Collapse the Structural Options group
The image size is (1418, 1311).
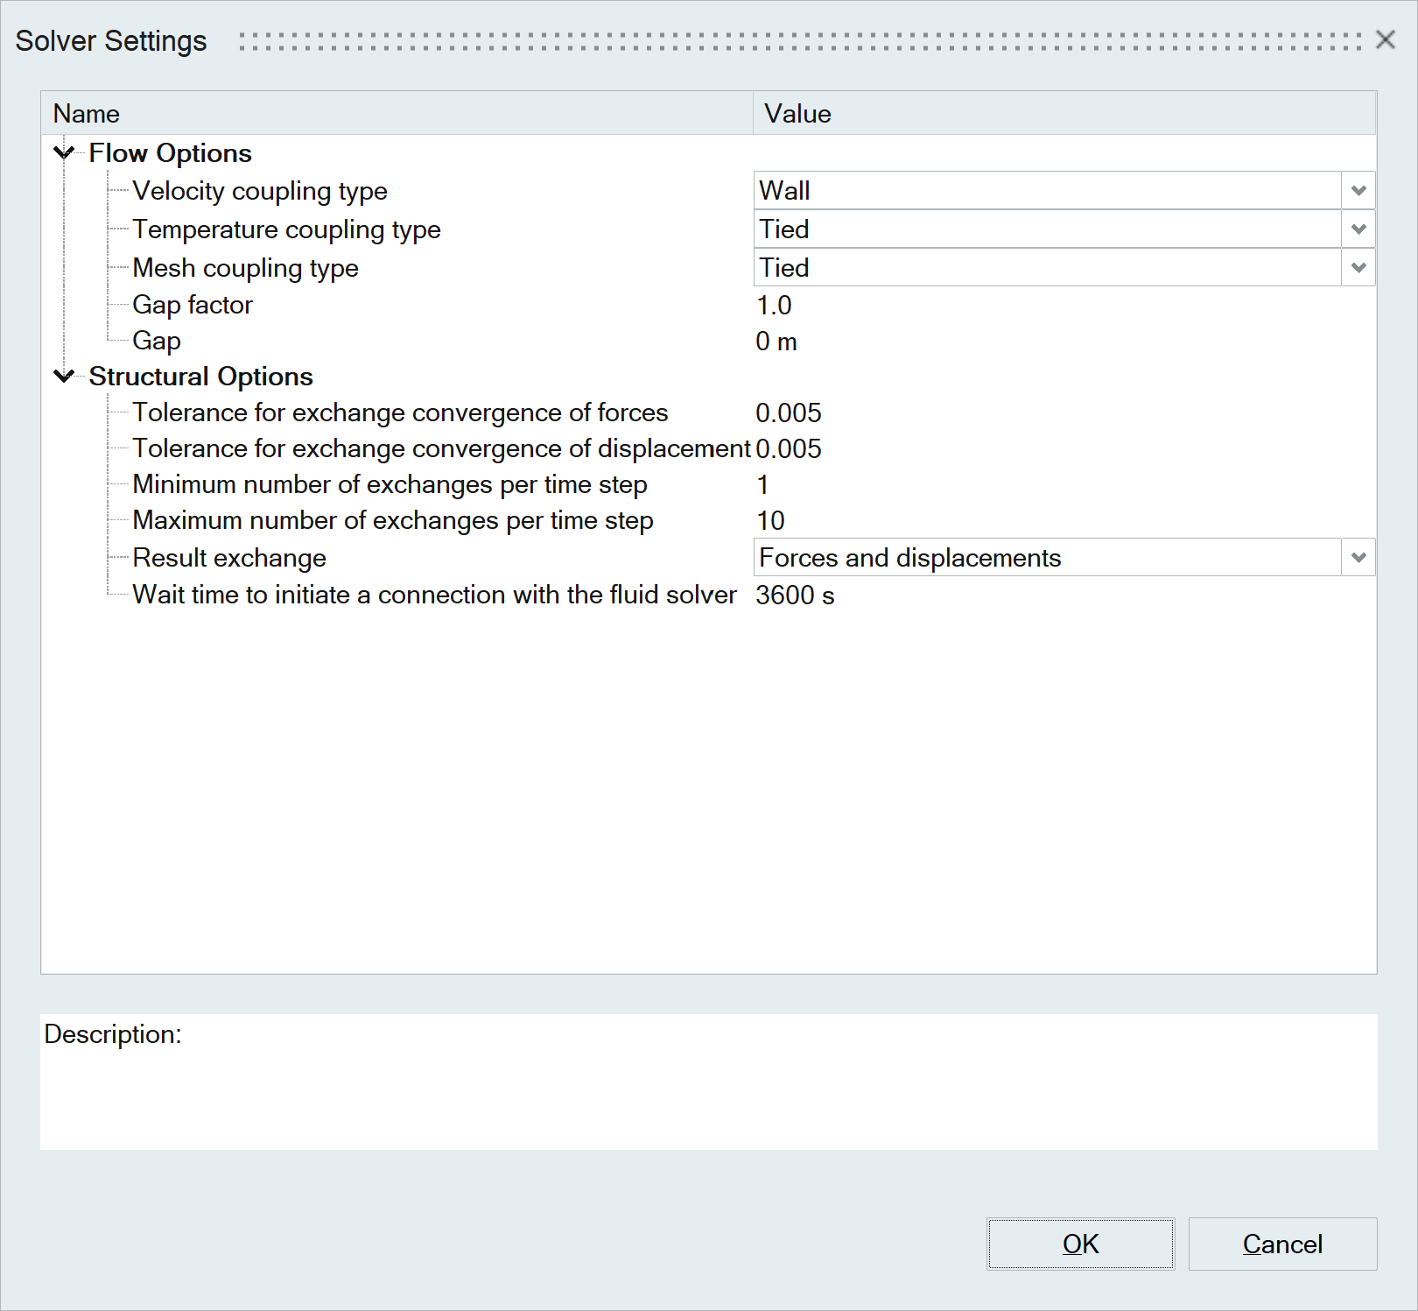click(x=64, y=377)
